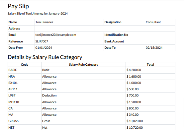Click the NET total $10,720.00
This screenshot has width=184, height=130.
point(135,128)
